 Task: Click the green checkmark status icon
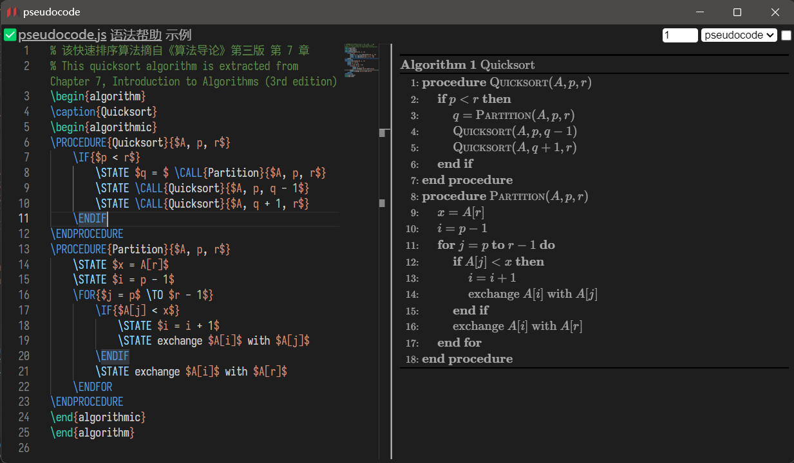coord(10,35)
